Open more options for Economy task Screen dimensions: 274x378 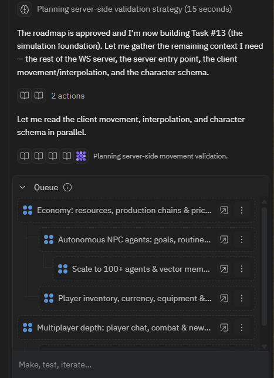click(x=242, y=210)
